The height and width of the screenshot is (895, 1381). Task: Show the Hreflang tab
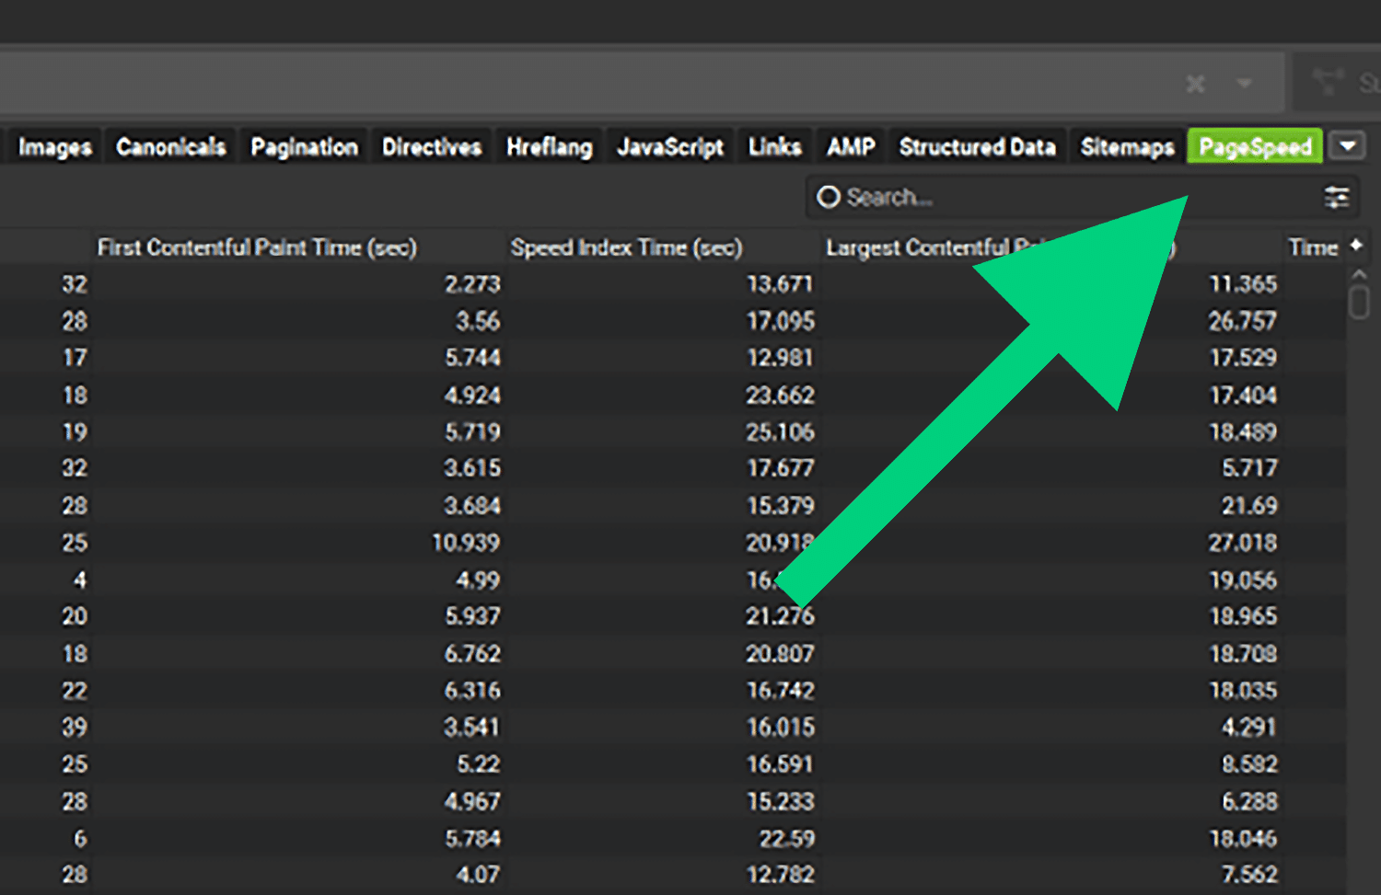pyautogui.click(x=550, y=147)
